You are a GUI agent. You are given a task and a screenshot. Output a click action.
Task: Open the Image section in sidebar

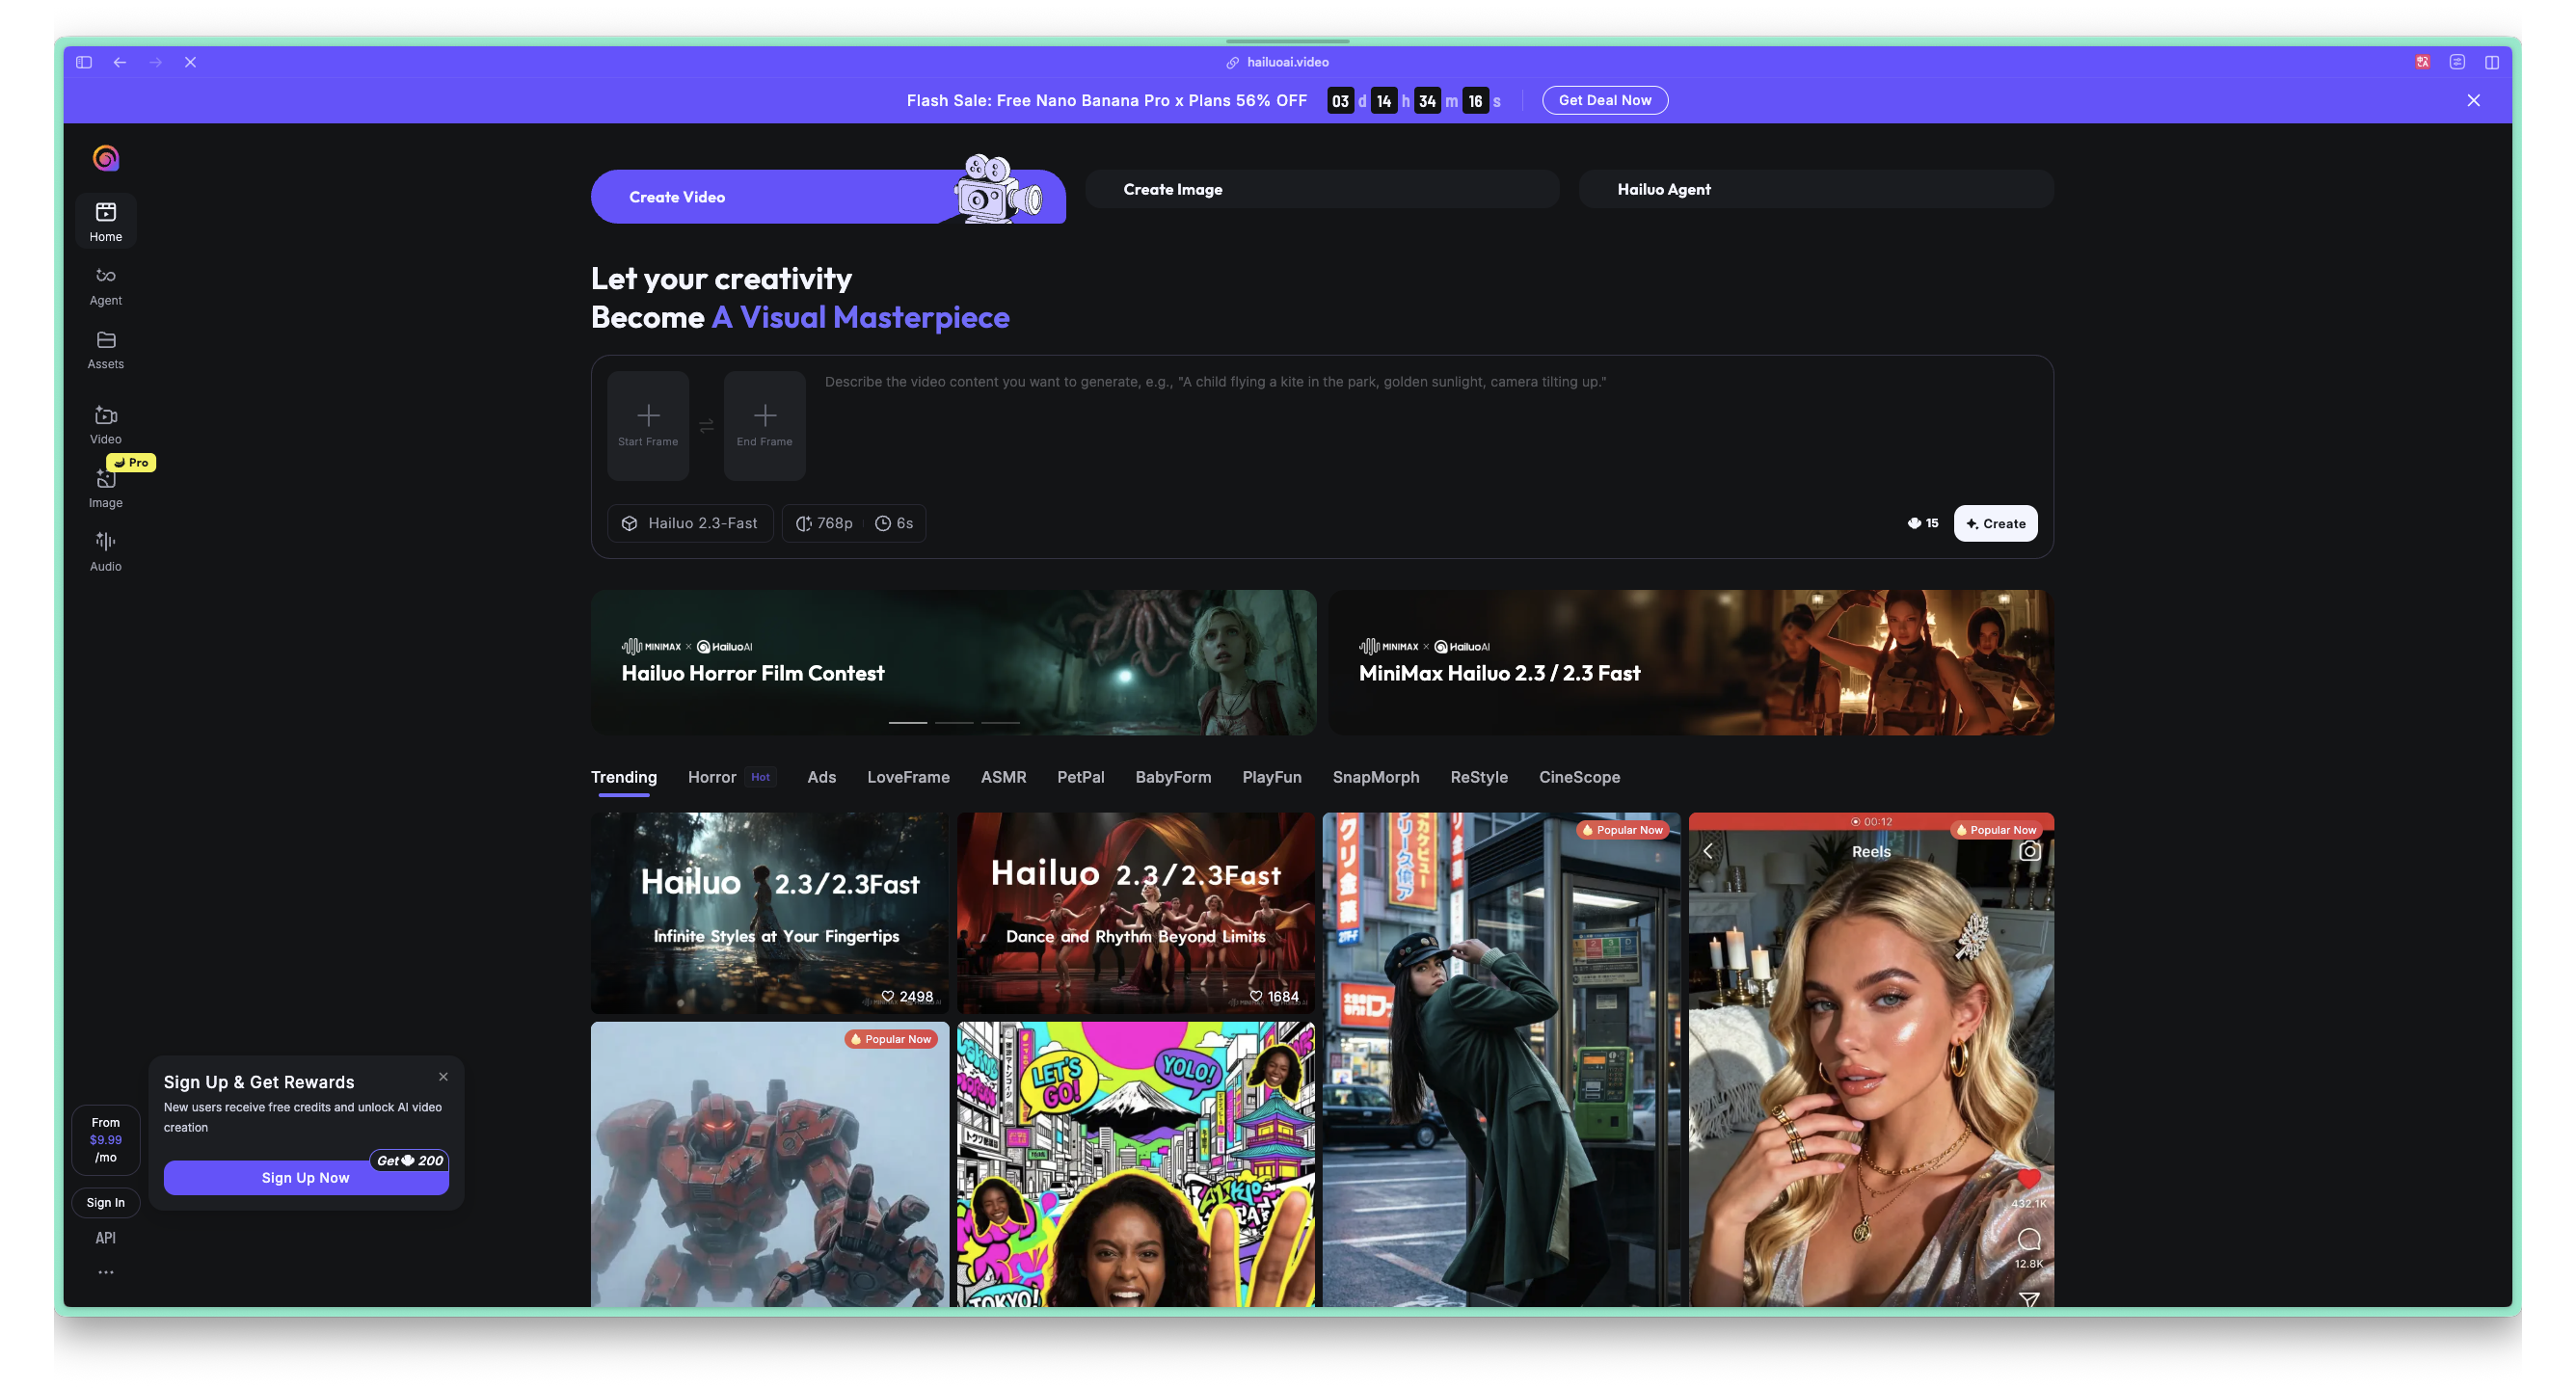pyautogui.click(x=105, y=489)
